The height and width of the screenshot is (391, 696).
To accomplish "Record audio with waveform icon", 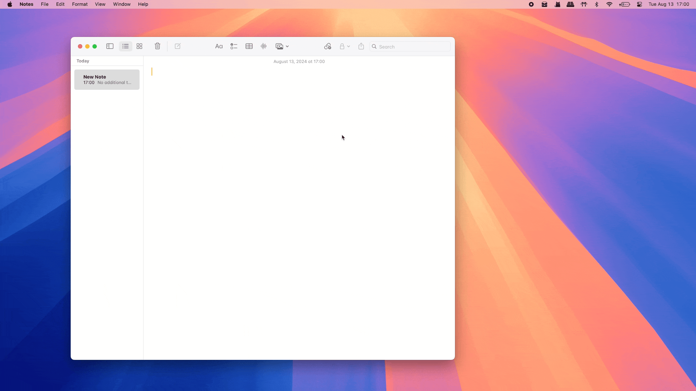I will [264, 46].
